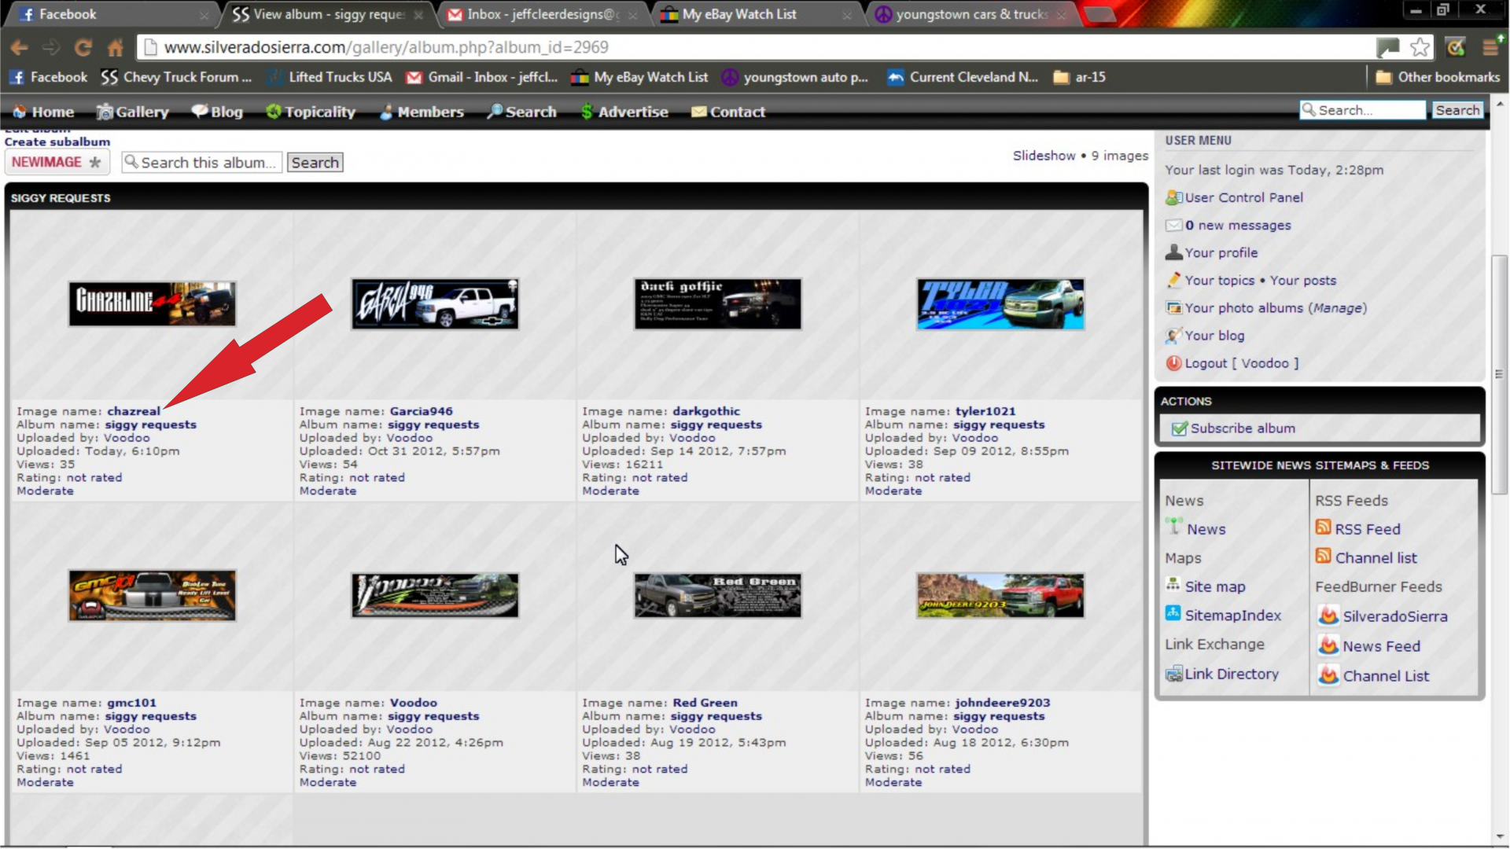Viewport: 1510px width, 849px height.
Task: Open My eBay Watch List bookmark
Action: point(639,77)
